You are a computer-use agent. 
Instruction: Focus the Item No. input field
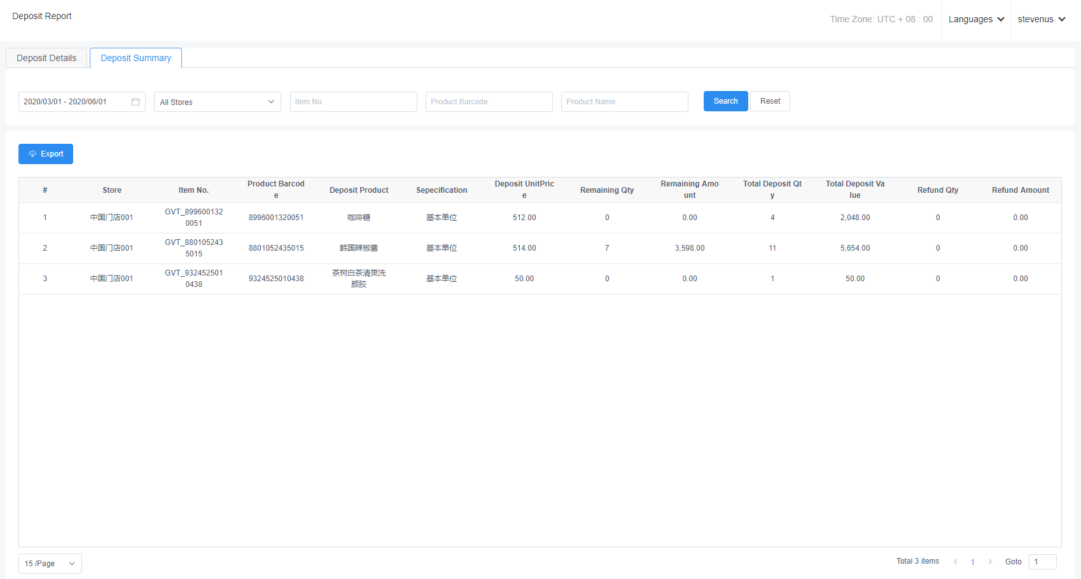click(353, 102)
